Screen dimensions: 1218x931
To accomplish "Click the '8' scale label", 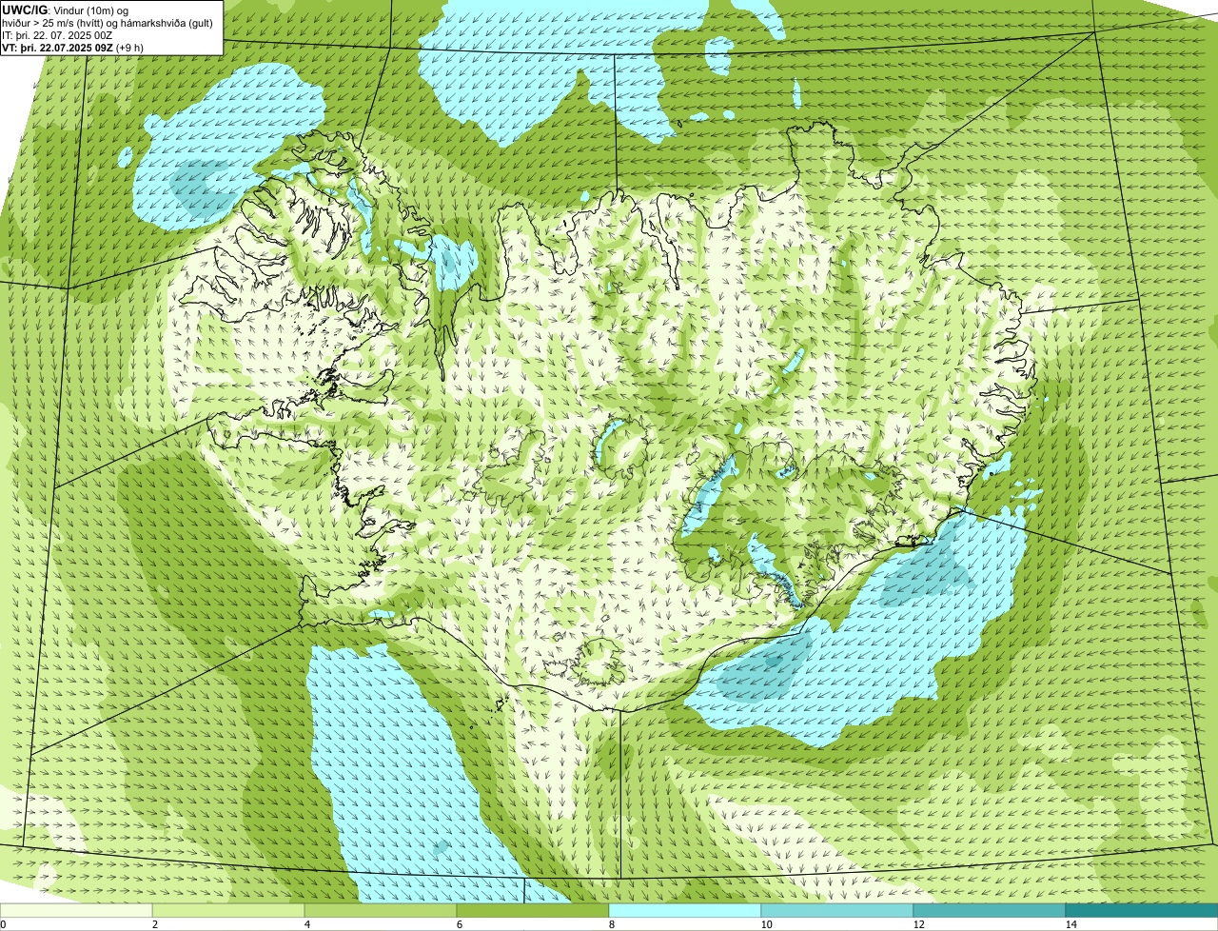I will (611, 924).
